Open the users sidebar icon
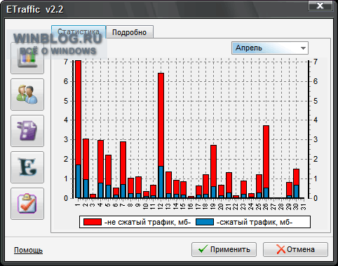The width and height of the screenshot is (338, 266). pos(27,94)
